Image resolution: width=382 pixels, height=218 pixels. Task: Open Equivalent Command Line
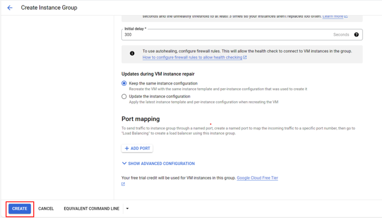point(92,209)
